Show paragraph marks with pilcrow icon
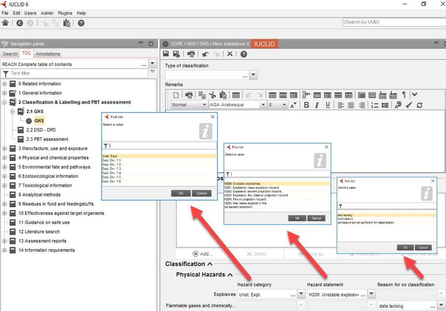The image size is (446, 311). pyautogui.click(x=404, y=95)
